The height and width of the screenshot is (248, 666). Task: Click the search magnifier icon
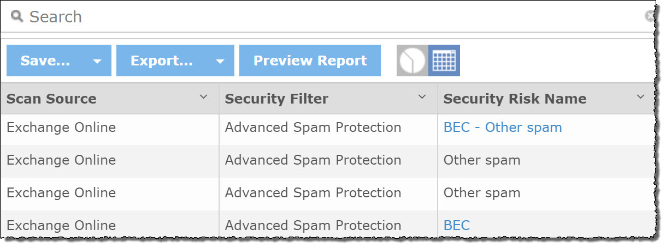click(17, 17)
